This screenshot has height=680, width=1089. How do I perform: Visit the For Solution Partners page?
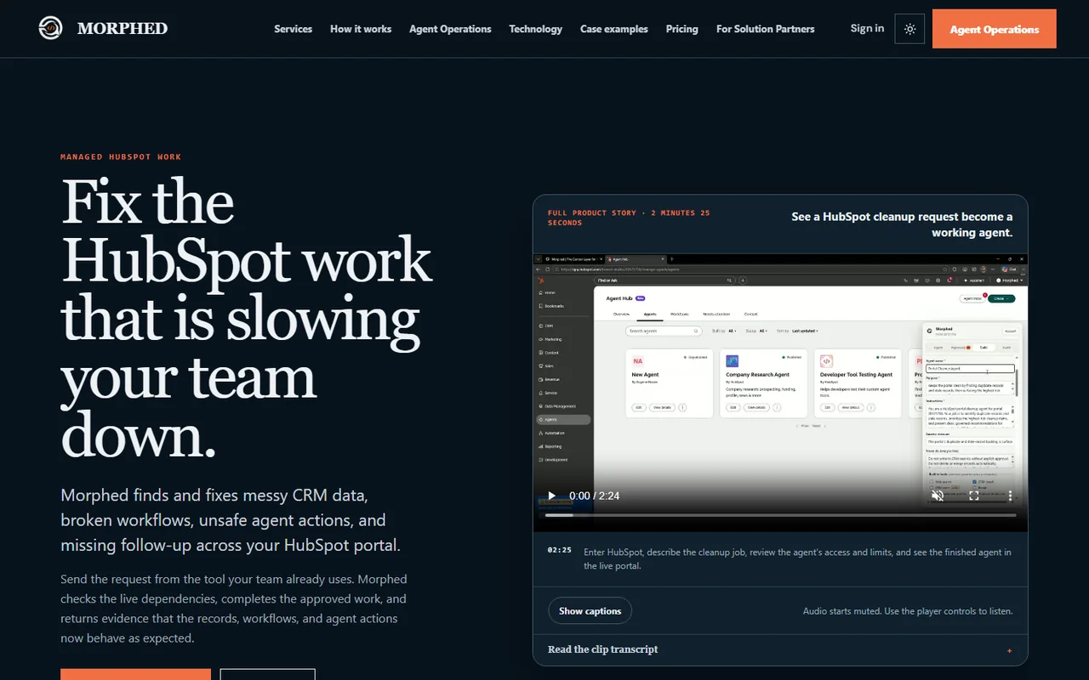tap(766, 29)
